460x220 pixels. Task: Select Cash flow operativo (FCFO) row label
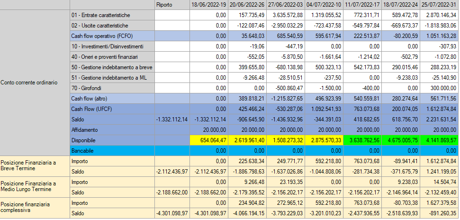[x=112, y=36]
